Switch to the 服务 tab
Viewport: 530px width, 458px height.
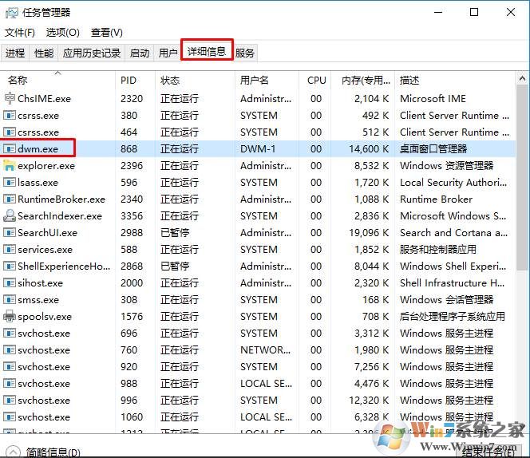click(245, 53)
